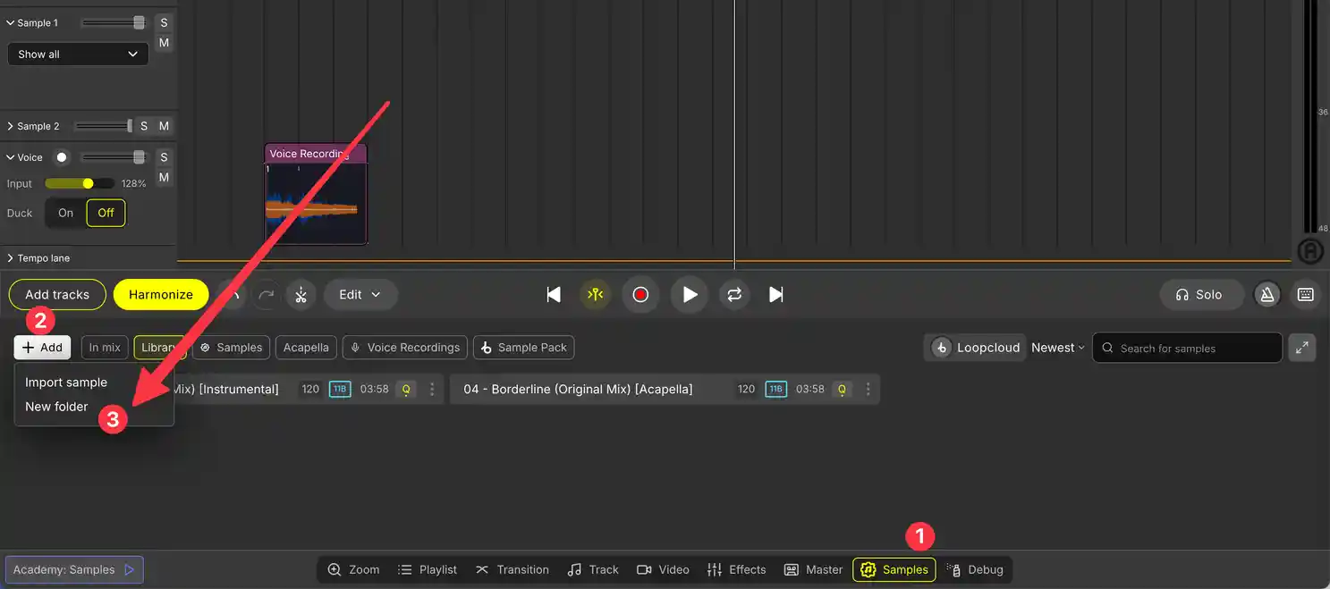
Task: Click the Harmonize button
Action: (161, 295)
